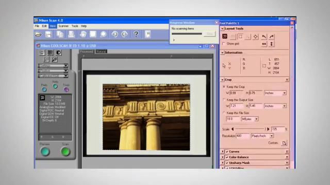
Task: Click the zoom-in magnifier in scan window
Action: [55, 60]
